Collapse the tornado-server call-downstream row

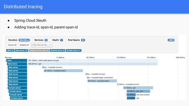8,95
